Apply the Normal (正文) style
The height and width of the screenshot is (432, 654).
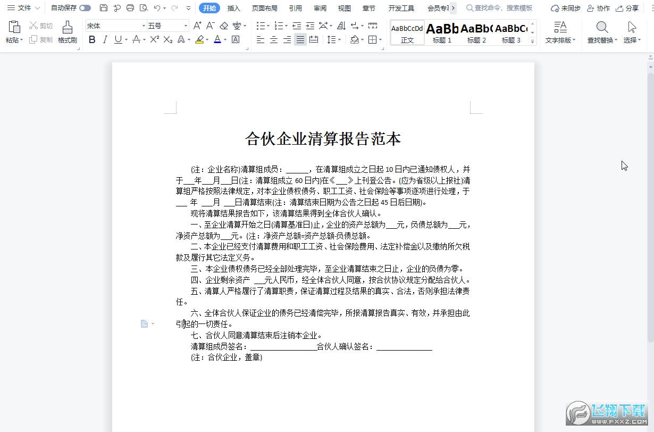tap(407, 32)
